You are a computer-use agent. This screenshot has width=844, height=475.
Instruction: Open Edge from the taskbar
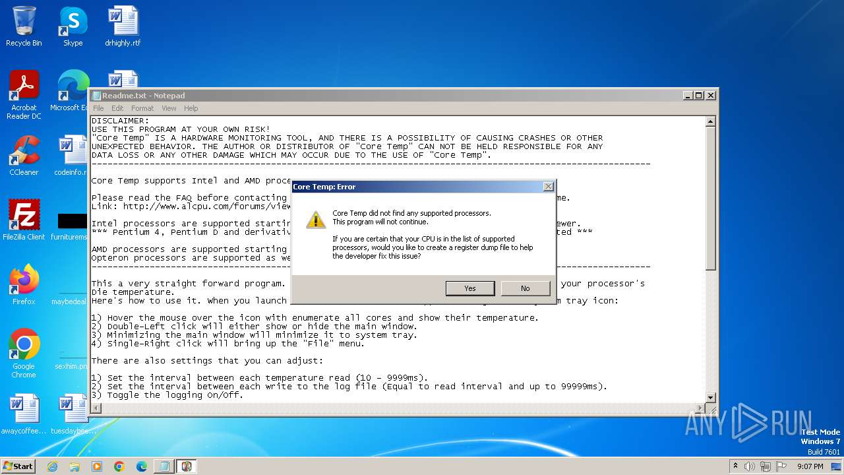(141, 466)
